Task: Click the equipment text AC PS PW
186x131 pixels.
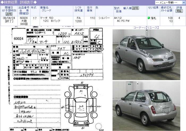Action: [123, 21]
